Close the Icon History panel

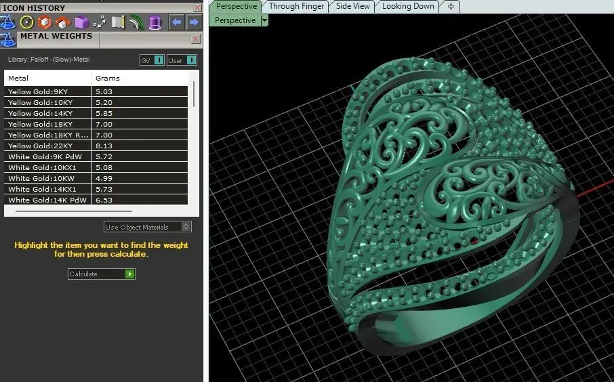click(198, 7)
